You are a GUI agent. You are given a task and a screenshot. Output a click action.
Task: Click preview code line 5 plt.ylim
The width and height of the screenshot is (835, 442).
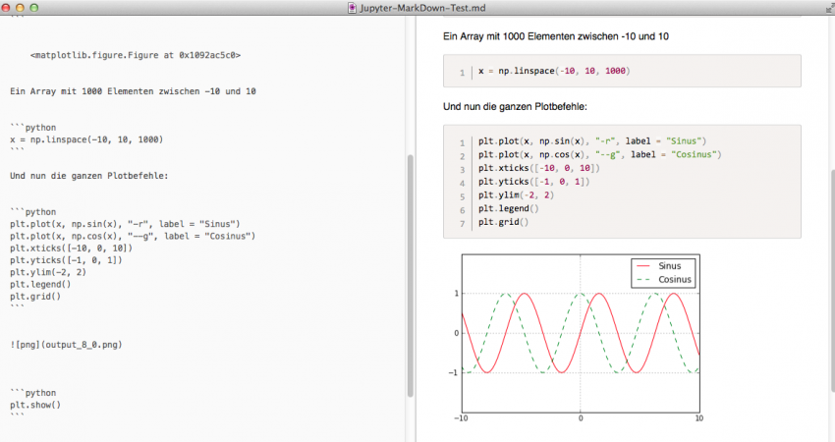pyautogui.click(x=516, y=194)
